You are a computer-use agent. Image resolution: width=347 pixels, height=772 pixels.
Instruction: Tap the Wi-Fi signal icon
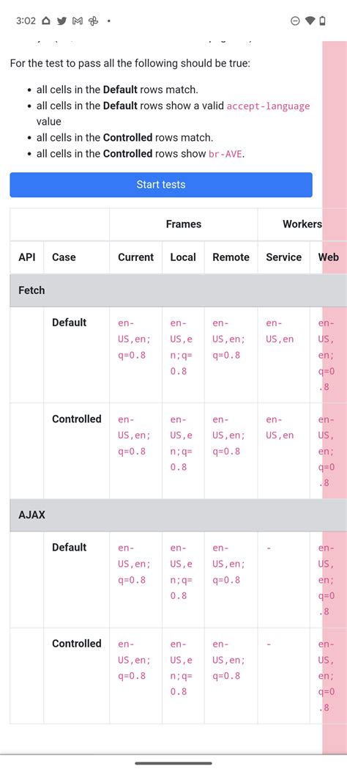tap(310, 21)
